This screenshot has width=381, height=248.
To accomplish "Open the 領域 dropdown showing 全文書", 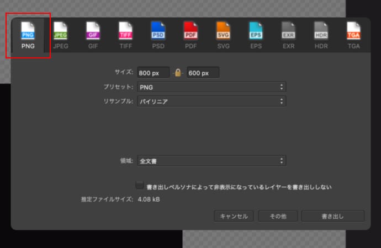I will (x=211, y=161).
